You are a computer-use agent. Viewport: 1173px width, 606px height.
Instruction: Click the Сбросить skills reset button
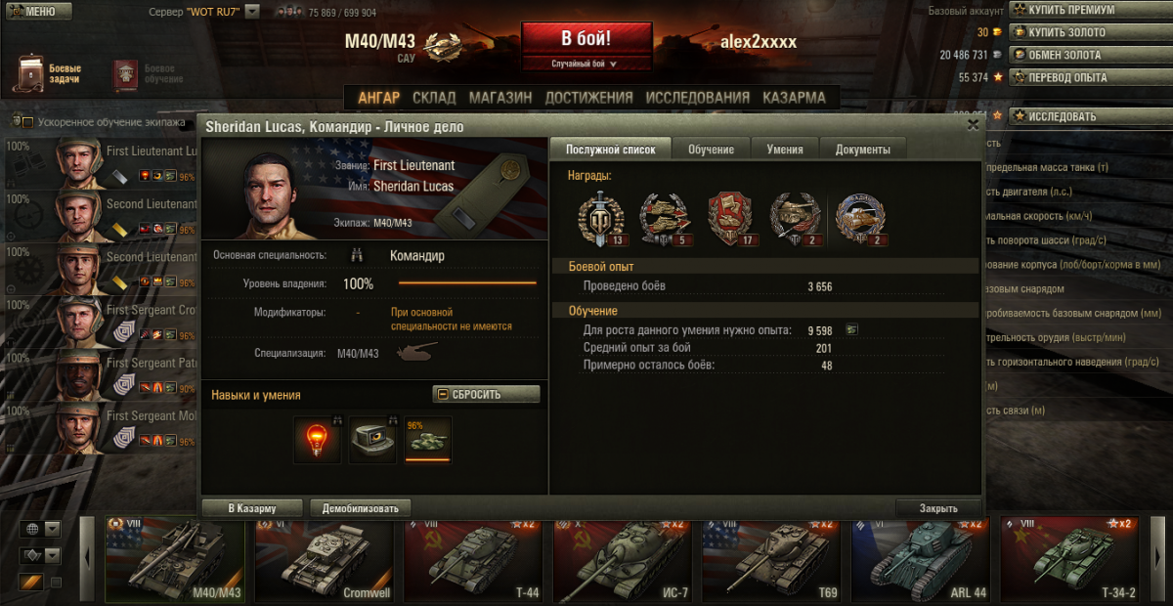pyautogui.click(x=486, y=394)
